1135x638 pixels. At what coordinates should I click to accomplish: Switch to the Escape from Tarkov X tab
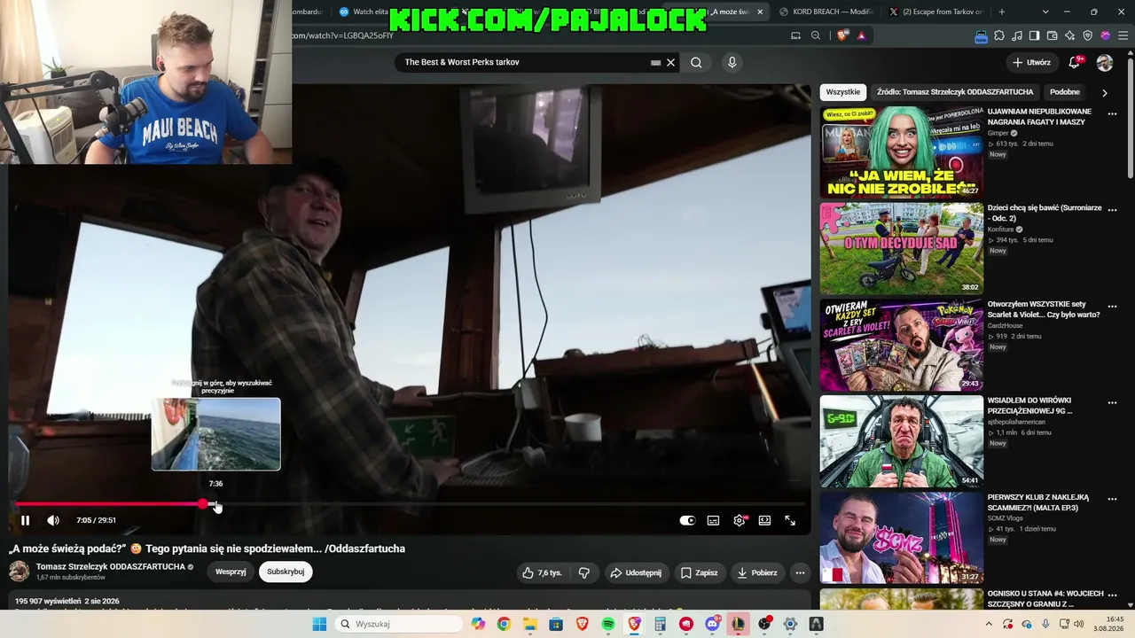click(935, 12)
